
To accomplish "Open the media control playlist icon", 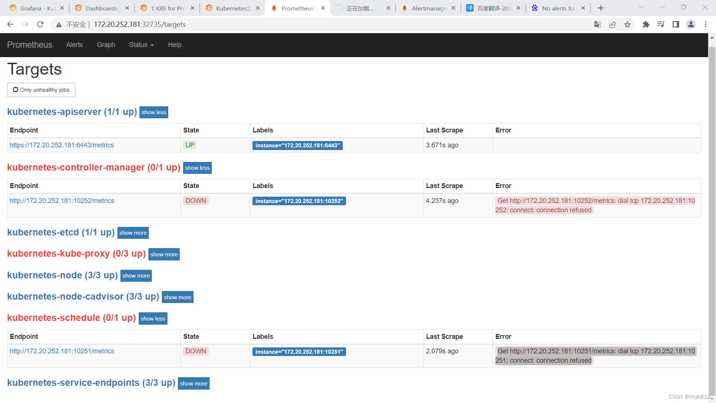I will pos(661,24).
